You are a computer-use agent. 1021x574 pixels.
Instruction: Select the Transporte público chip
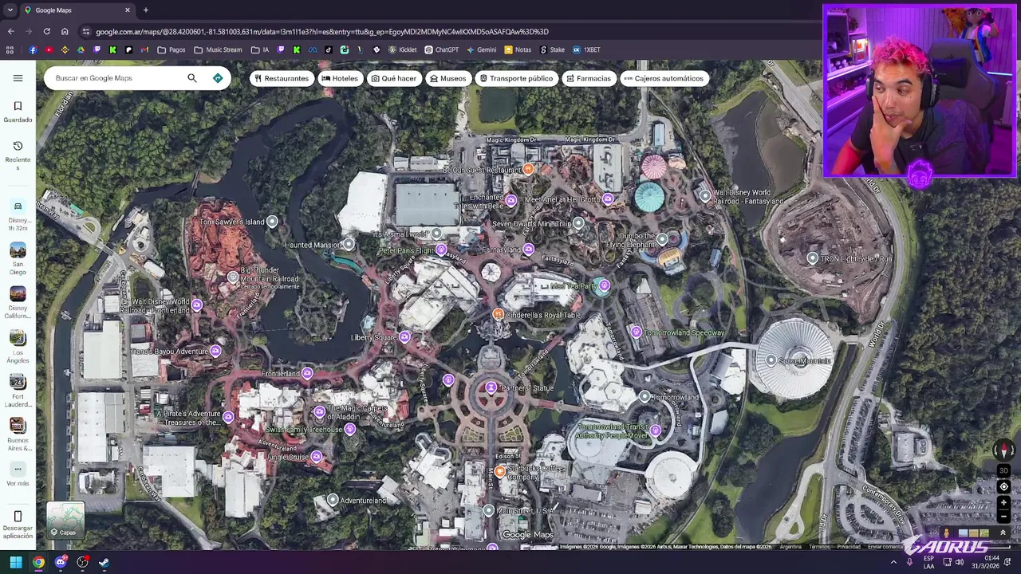click(516, 78)
